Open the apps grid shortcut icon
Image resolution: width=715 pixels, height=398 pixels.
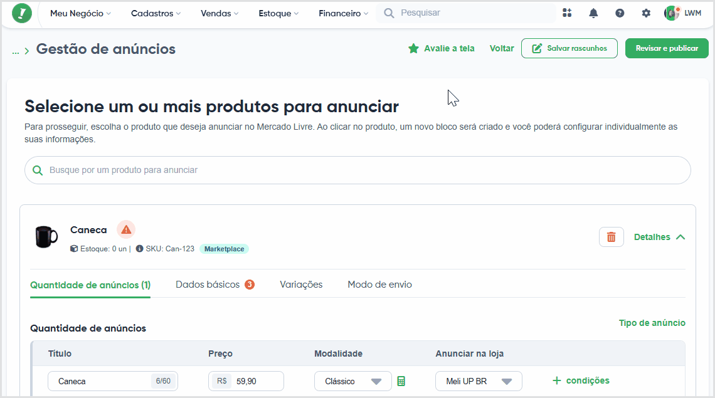(567, 13)
